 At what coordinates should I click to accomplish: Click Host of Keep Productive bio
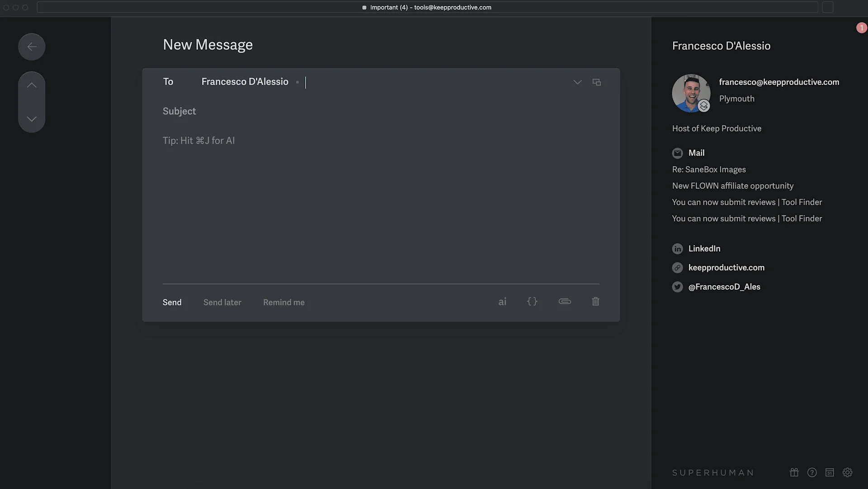(x=717, y=128)
